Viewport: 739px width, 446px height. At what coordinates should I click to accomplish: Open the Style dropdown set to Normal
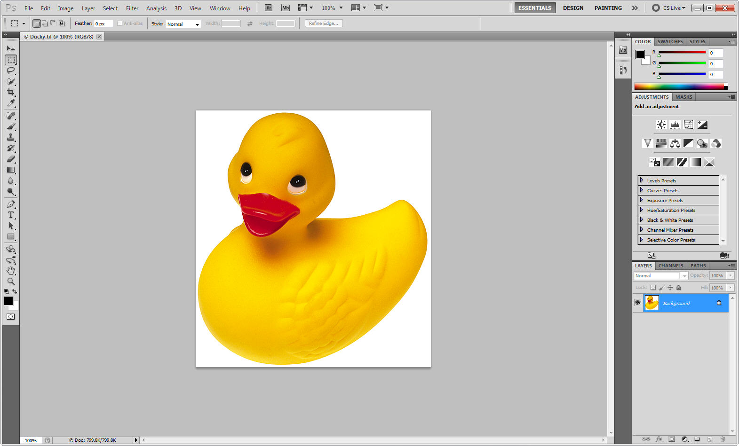pyautogui.click(x=183, y=24)
